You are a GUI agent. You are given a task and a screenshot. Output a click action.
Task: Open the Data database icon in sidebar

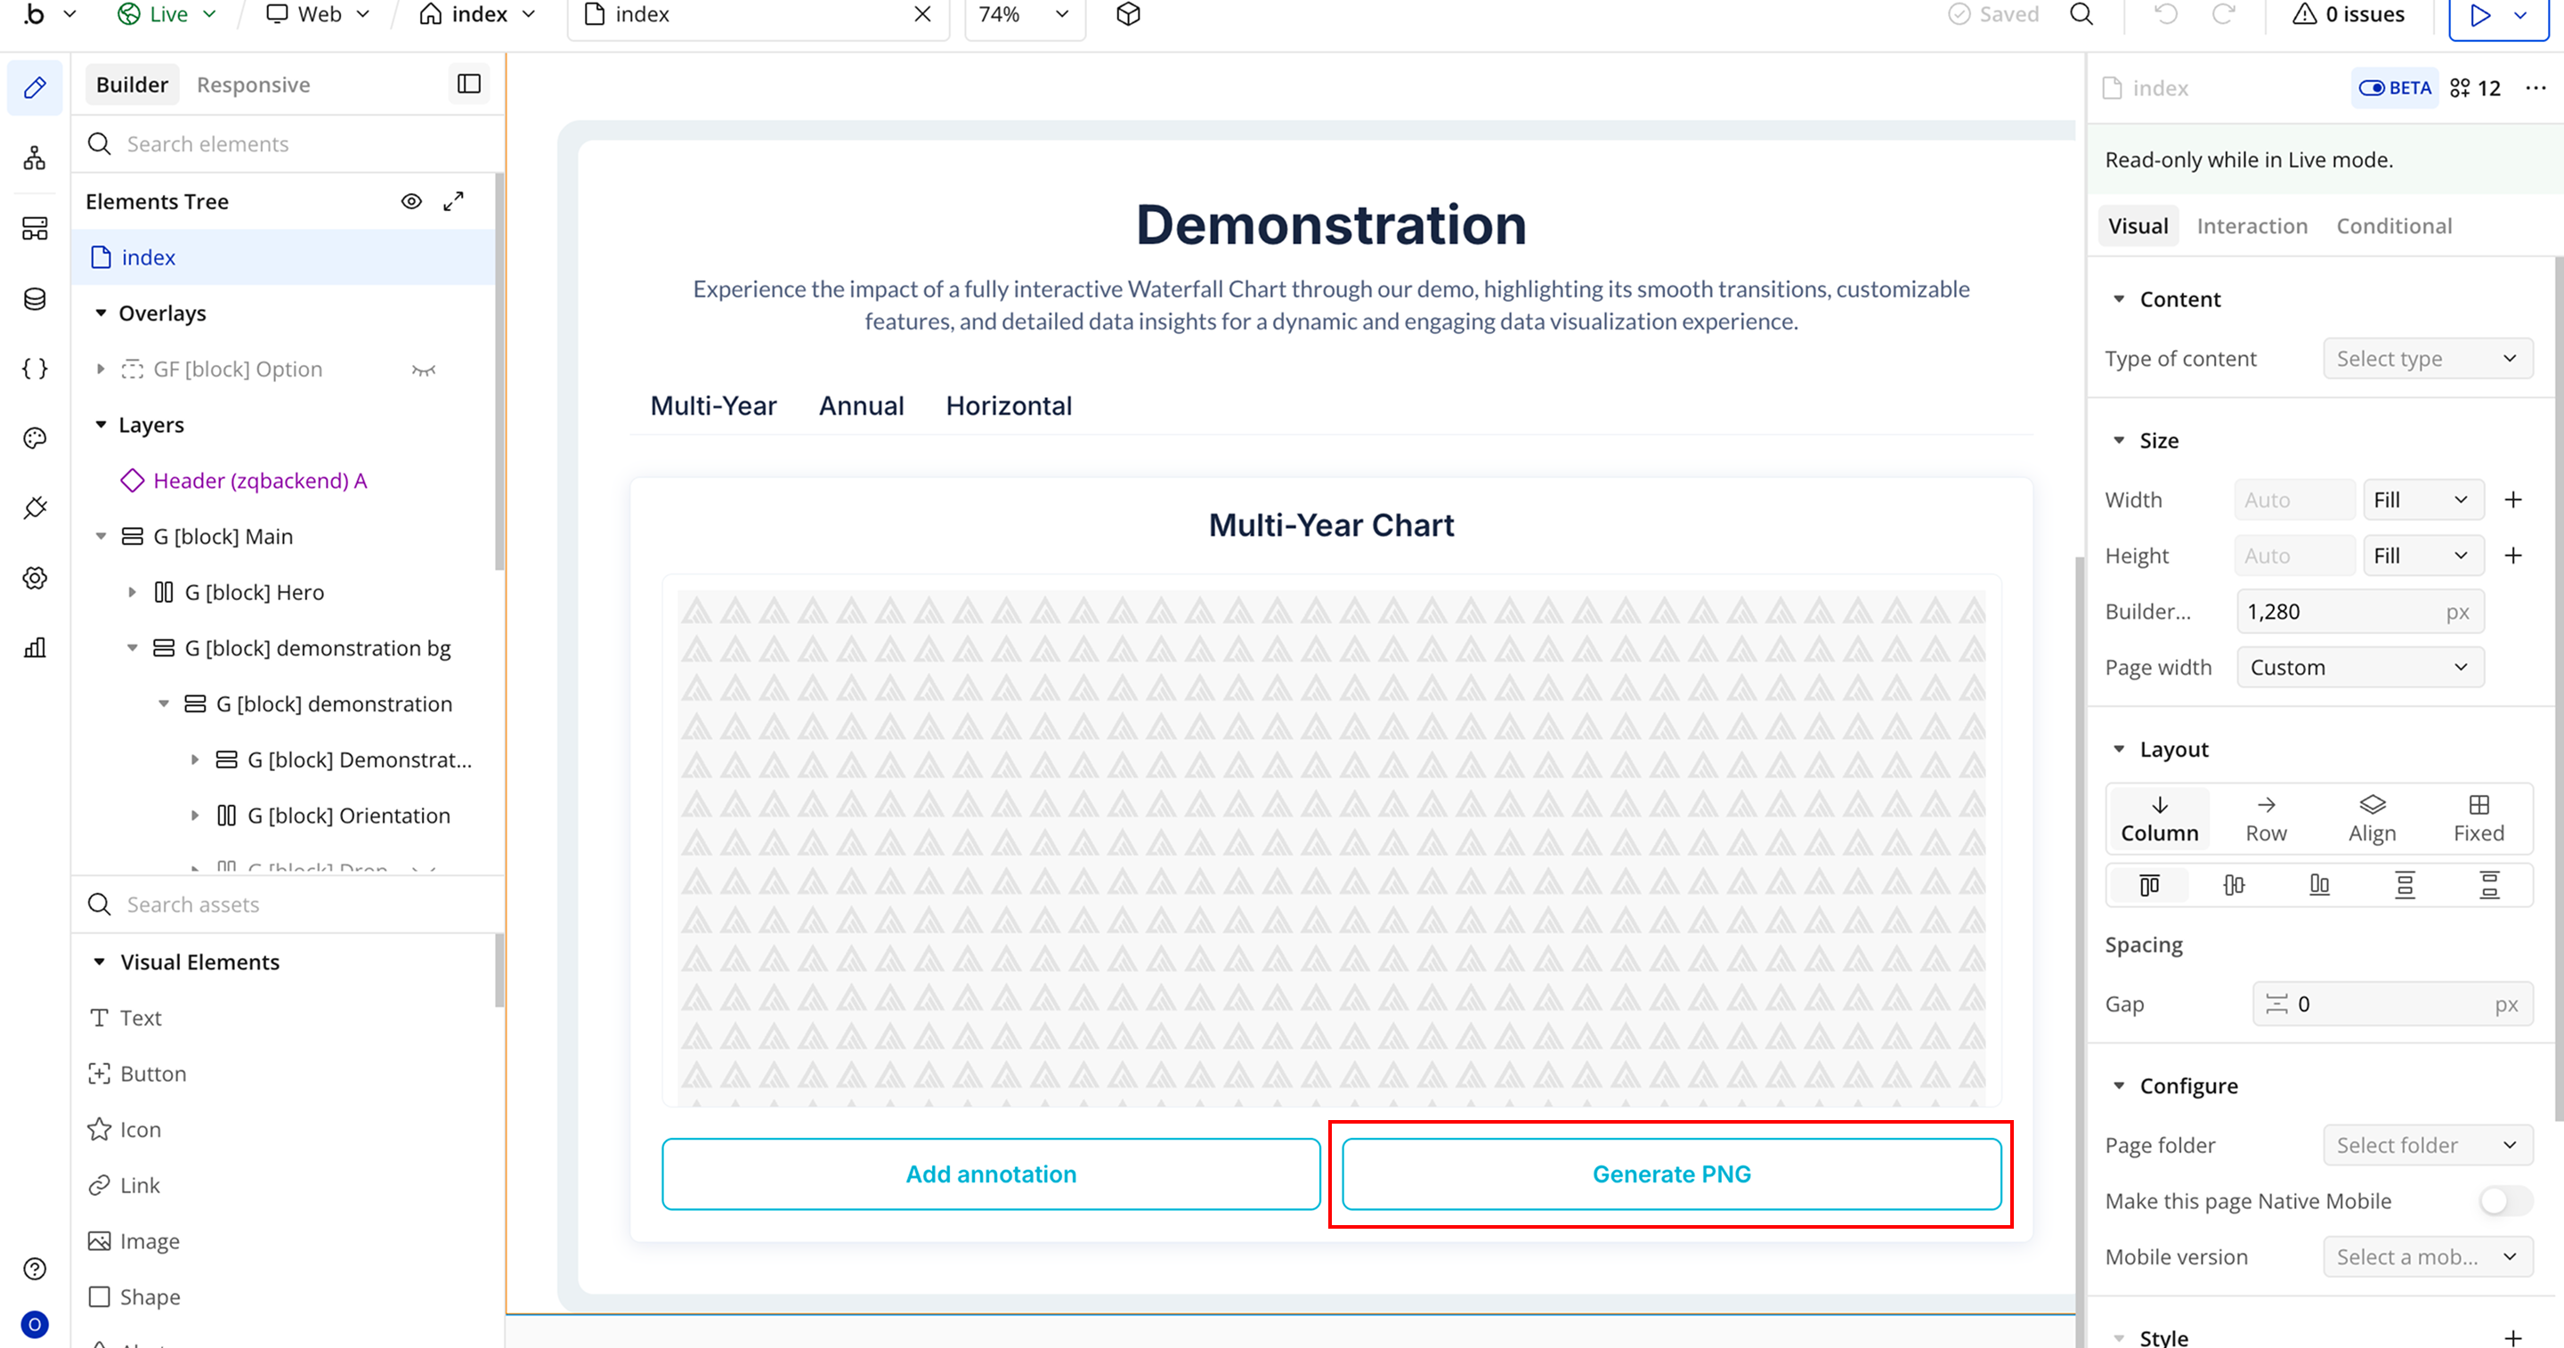(x=35, y=298)
